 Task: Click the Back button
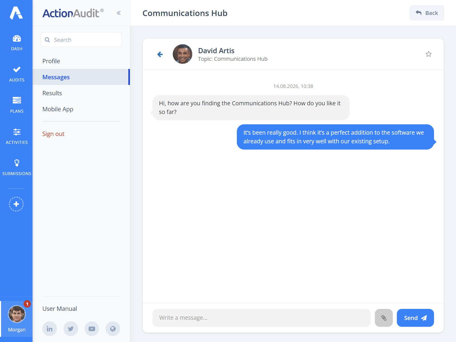coord(427,13)
